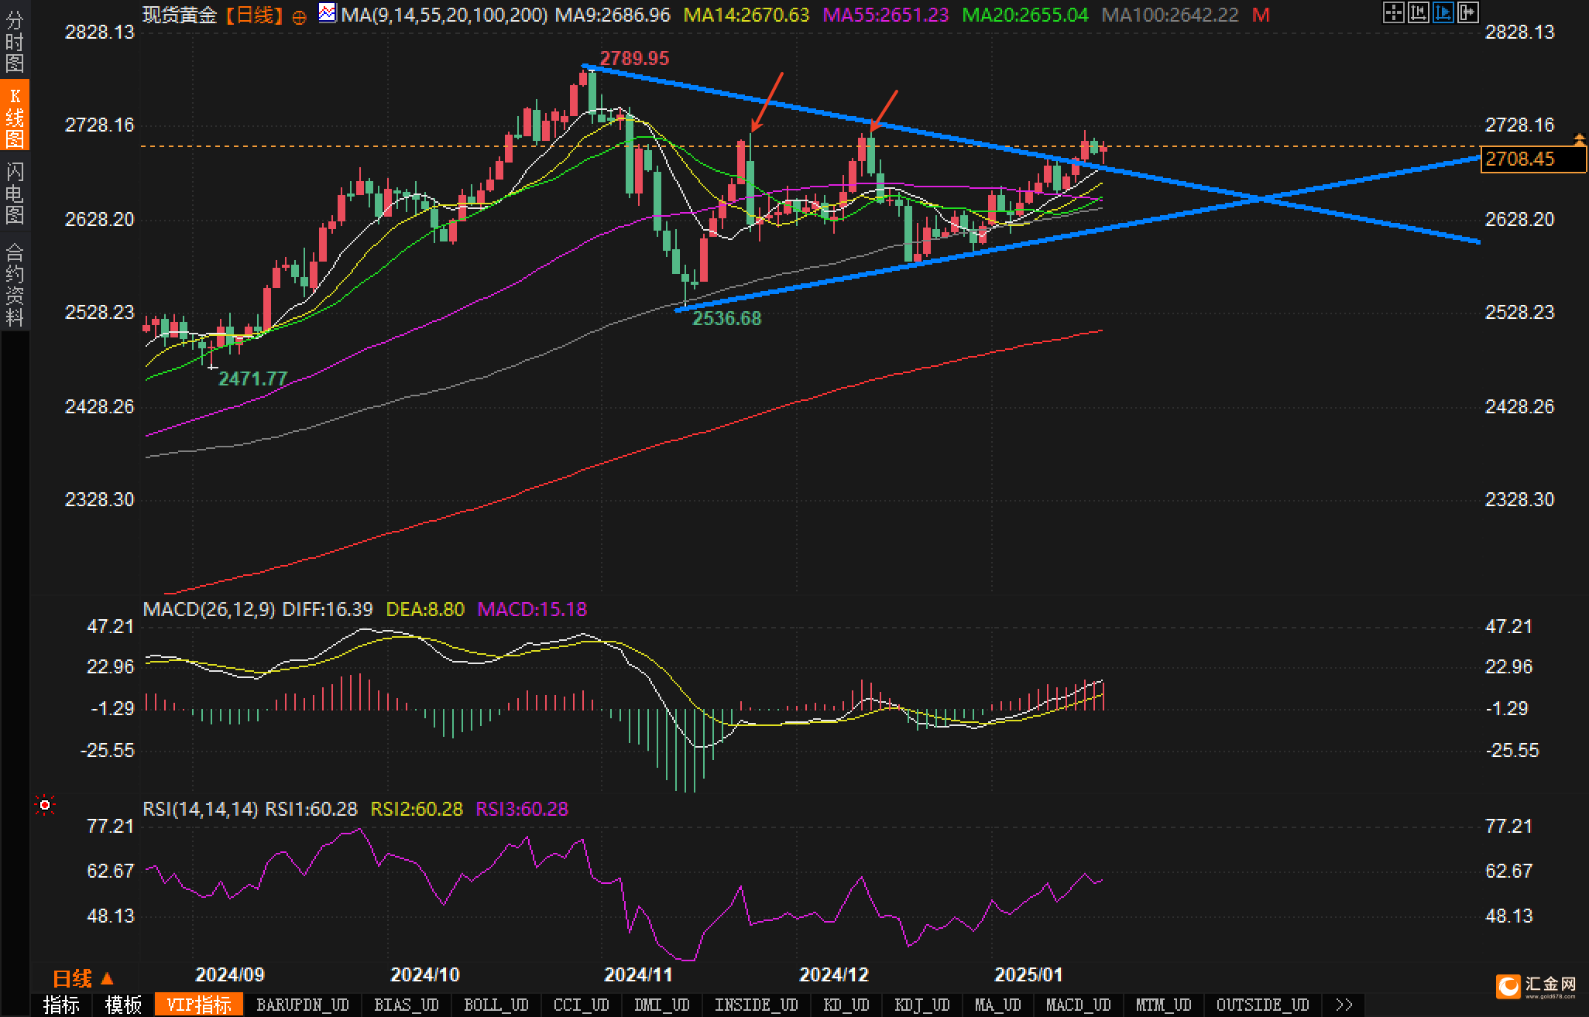Open the 合约资料 sidebar tab
This screenshot has height=1017, width=1589.
click(x=15, y=284)
